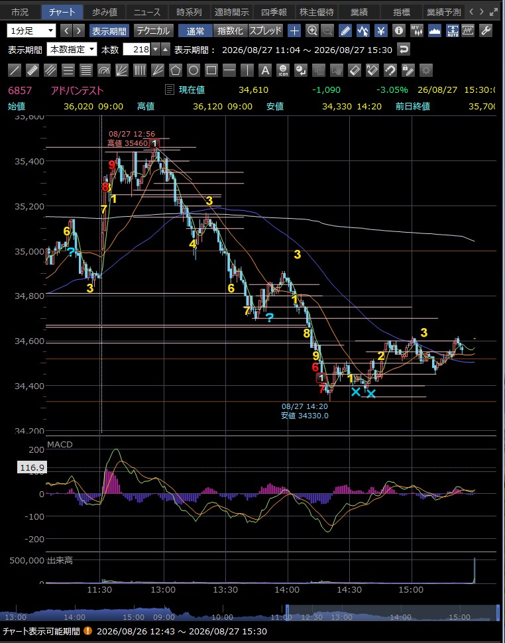
Task: Select the trend line drawing tool
Action: click(x=15, y=70)
